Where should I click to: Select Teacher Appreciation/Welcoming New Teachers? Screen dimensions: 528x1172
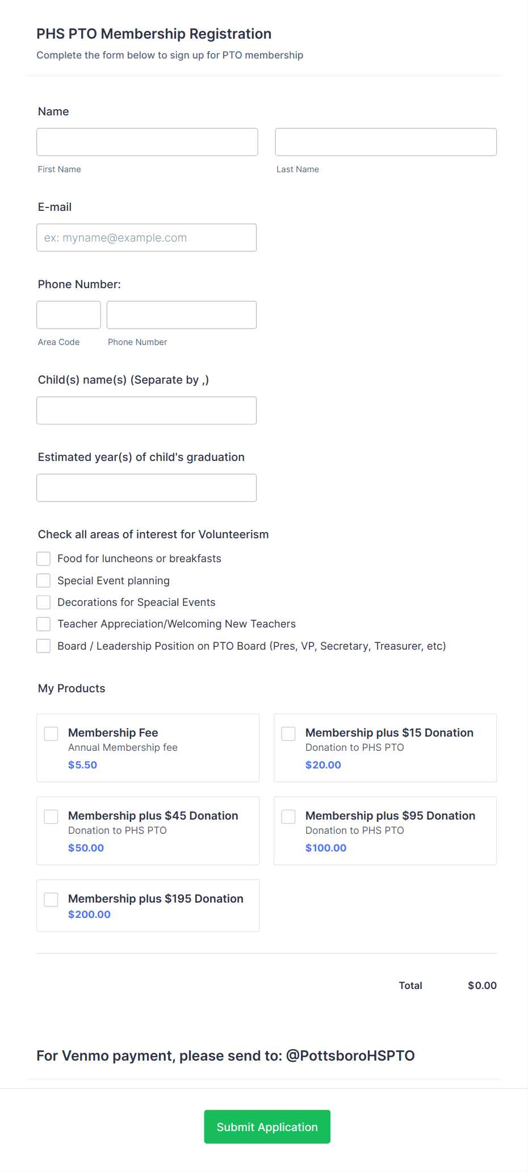[x=44, y=624]
